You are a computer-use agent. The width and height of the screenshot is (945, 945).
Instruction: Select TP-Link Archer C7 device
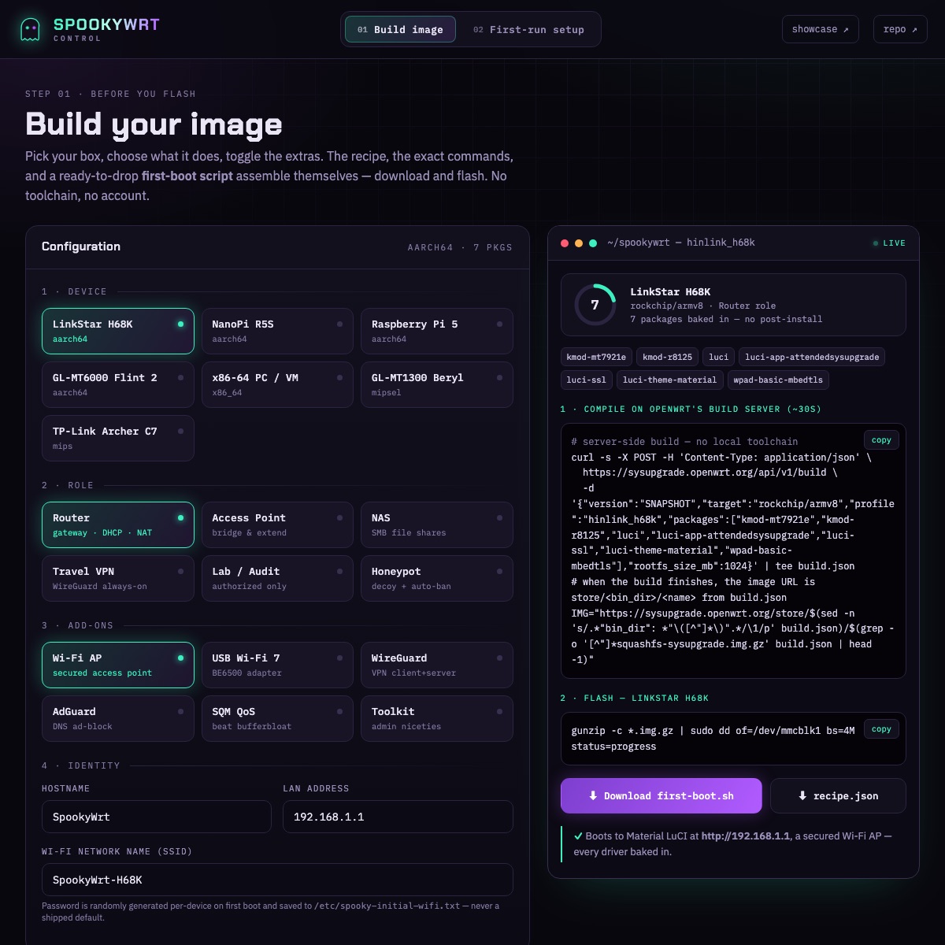point(118,438)
